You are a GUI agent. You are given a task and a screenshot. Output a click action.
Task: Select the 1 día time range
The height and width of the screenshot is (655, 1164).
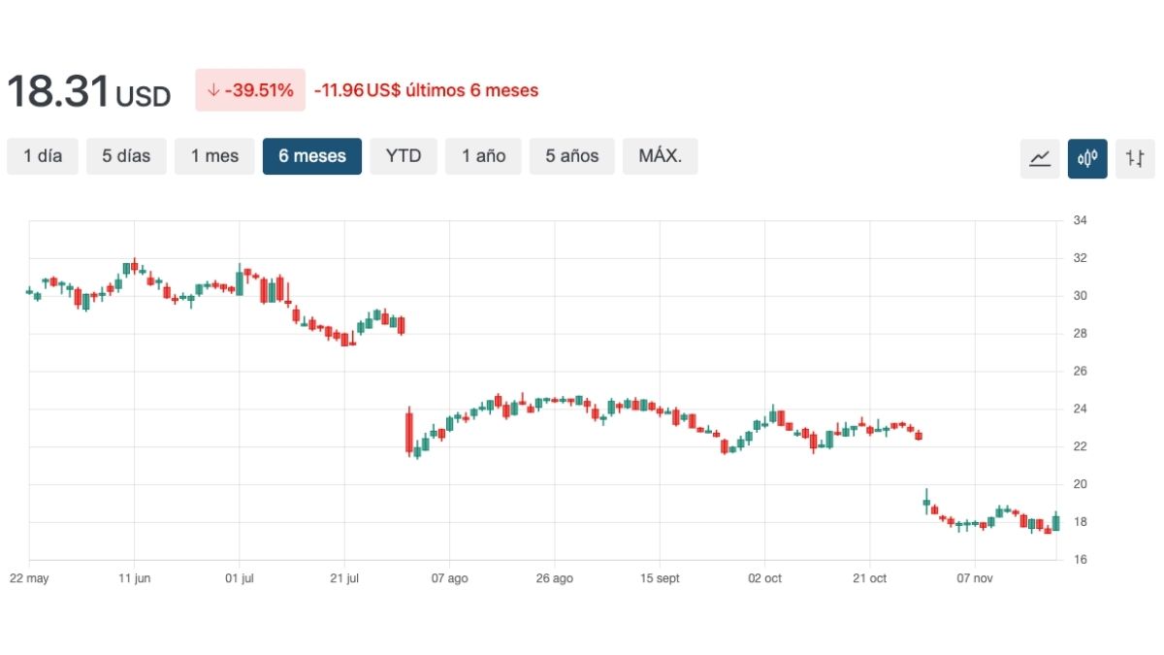coord(43,156)
